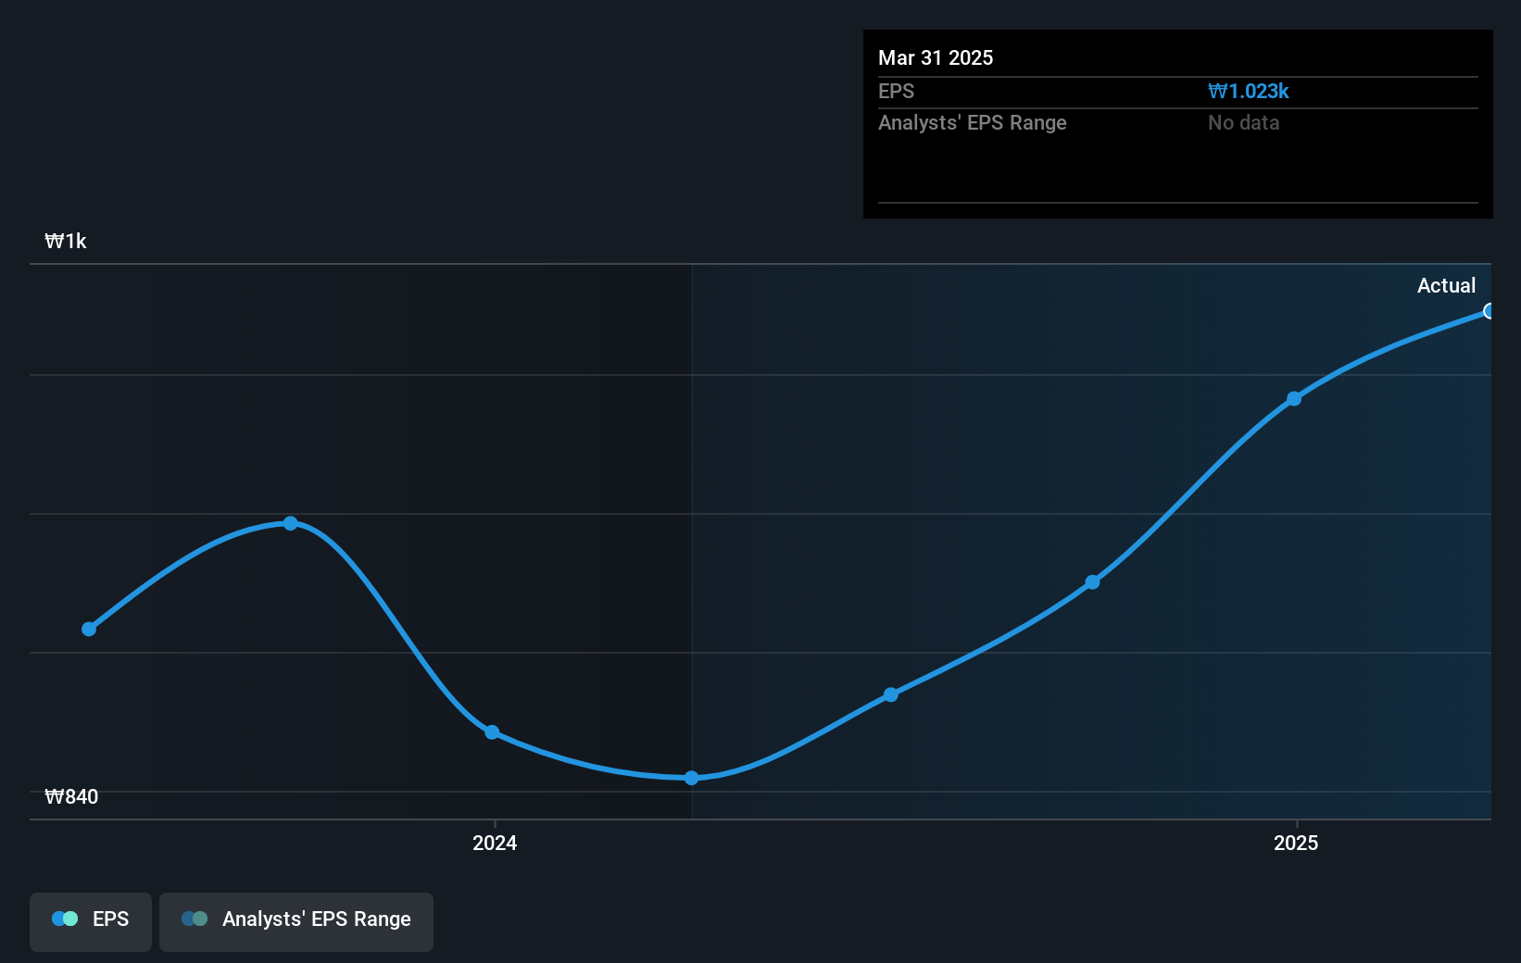The height and width of the screenshot is (963, 1521).
Task: Click the 2025 x-axis label
Action: point(1296,843)
